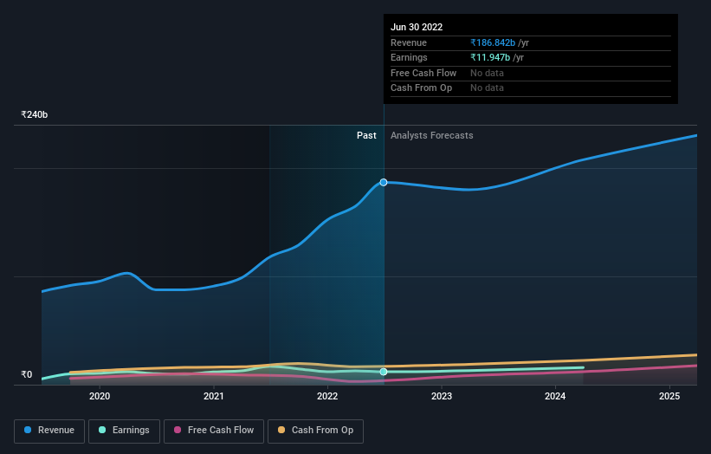Screen dimensions: 711x454
Task: Click the 2021 x-axis label
Action: click(x=214, y=397)
